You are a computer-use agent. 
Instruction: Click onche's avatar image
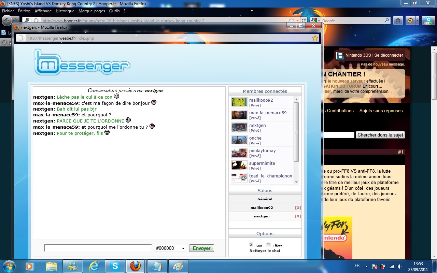(x=239, y=140)
